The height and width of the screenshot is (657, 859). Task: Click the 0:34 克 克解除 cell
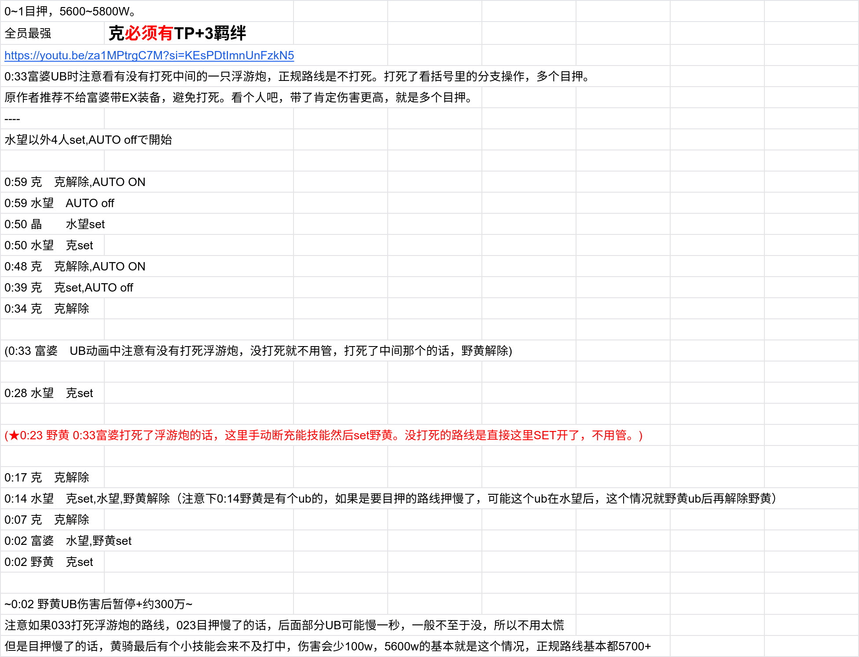[x=47, y=309]
